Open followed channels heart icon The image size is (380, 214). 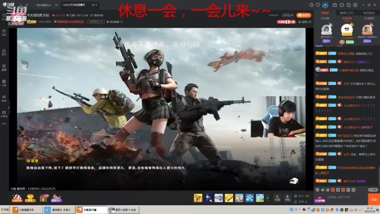[x=318, y=5]
